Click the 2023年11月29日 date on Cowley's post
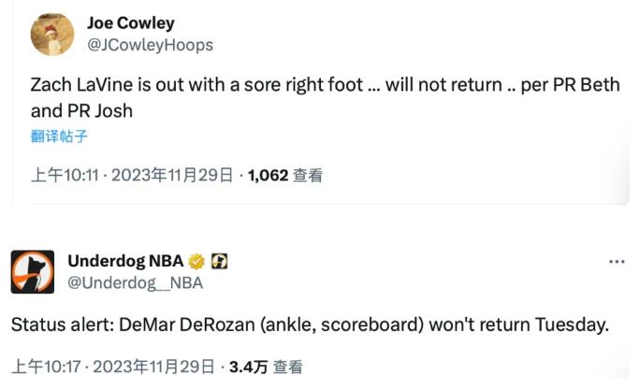 point(172,175)
